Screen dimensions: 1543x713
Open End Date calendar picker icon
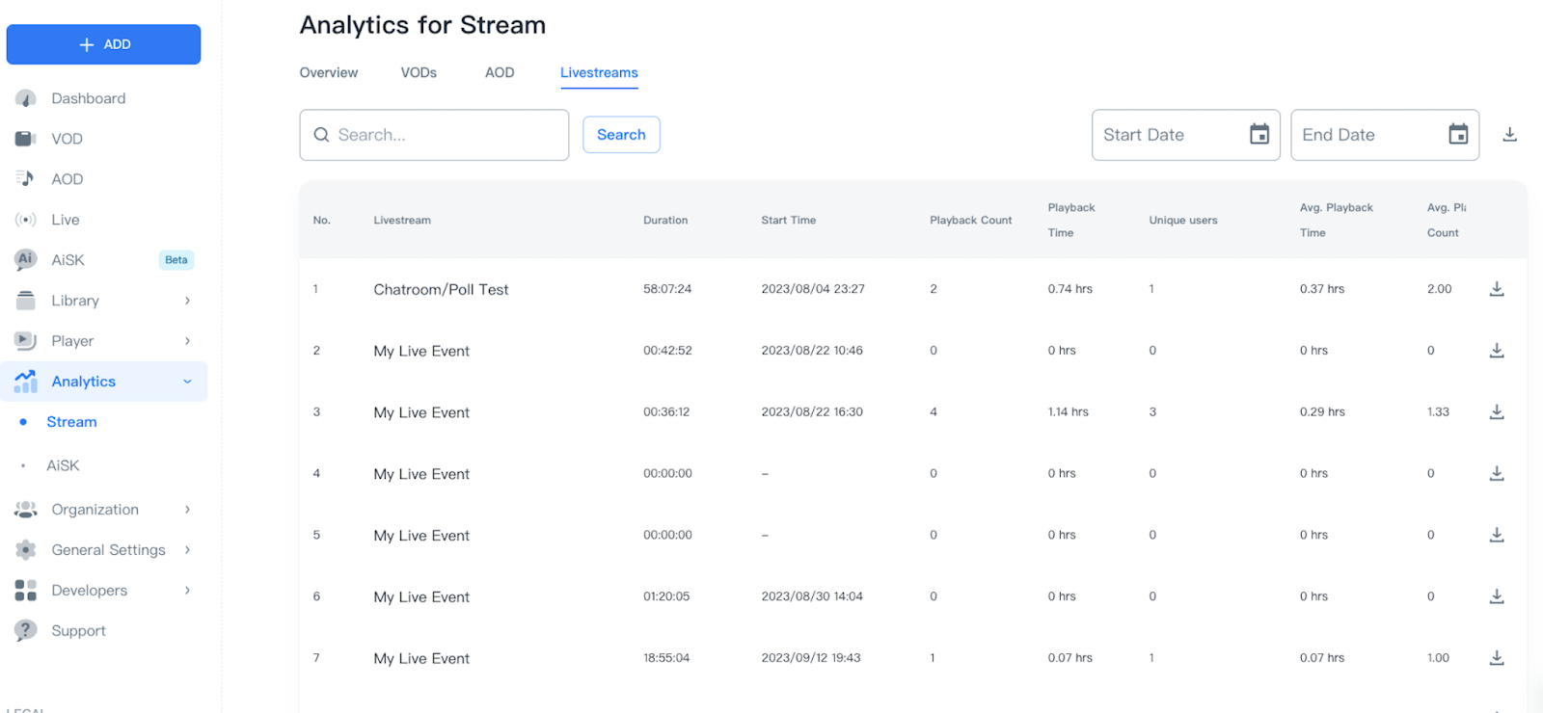pos(1457,135)
